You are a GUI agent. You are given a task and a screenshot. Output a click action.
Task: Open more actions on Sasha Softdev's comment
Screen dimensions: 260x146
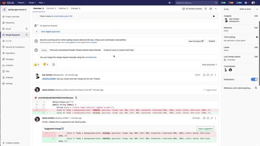click(x=215, y=118)
